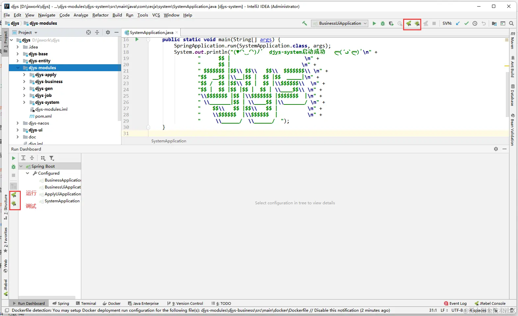Open the Build menu
The image size is (518, 316).
117,15
